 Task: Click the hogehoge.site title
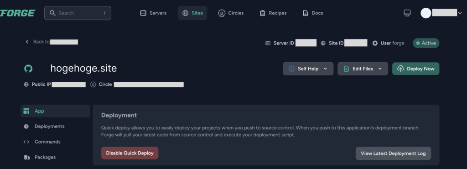[84, 69]
